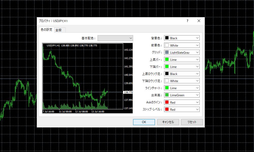The width and height of the screenshot is (254, 152).
Task: Select the 色の設定 tab
Action: pos(47,29)
